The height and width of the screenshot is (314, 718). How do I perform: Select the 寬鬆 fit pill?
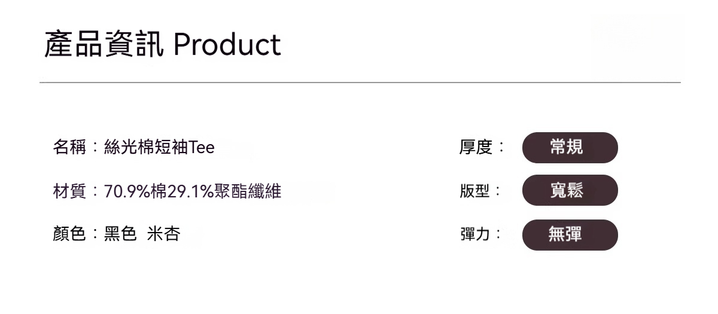570,190
